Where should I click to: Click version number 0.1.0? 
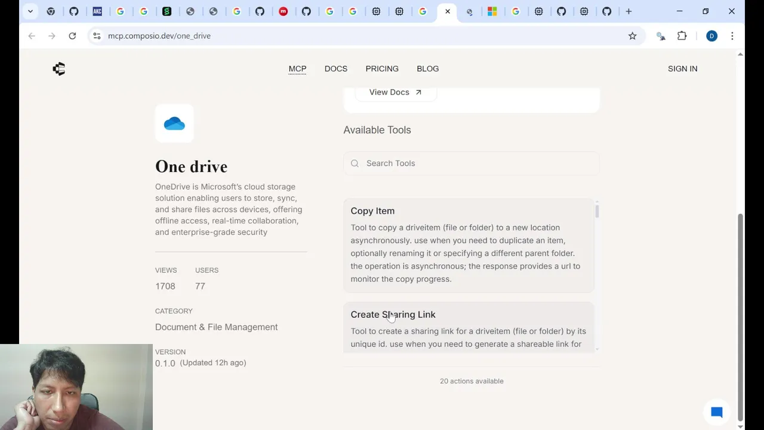(x=165, y=363)
